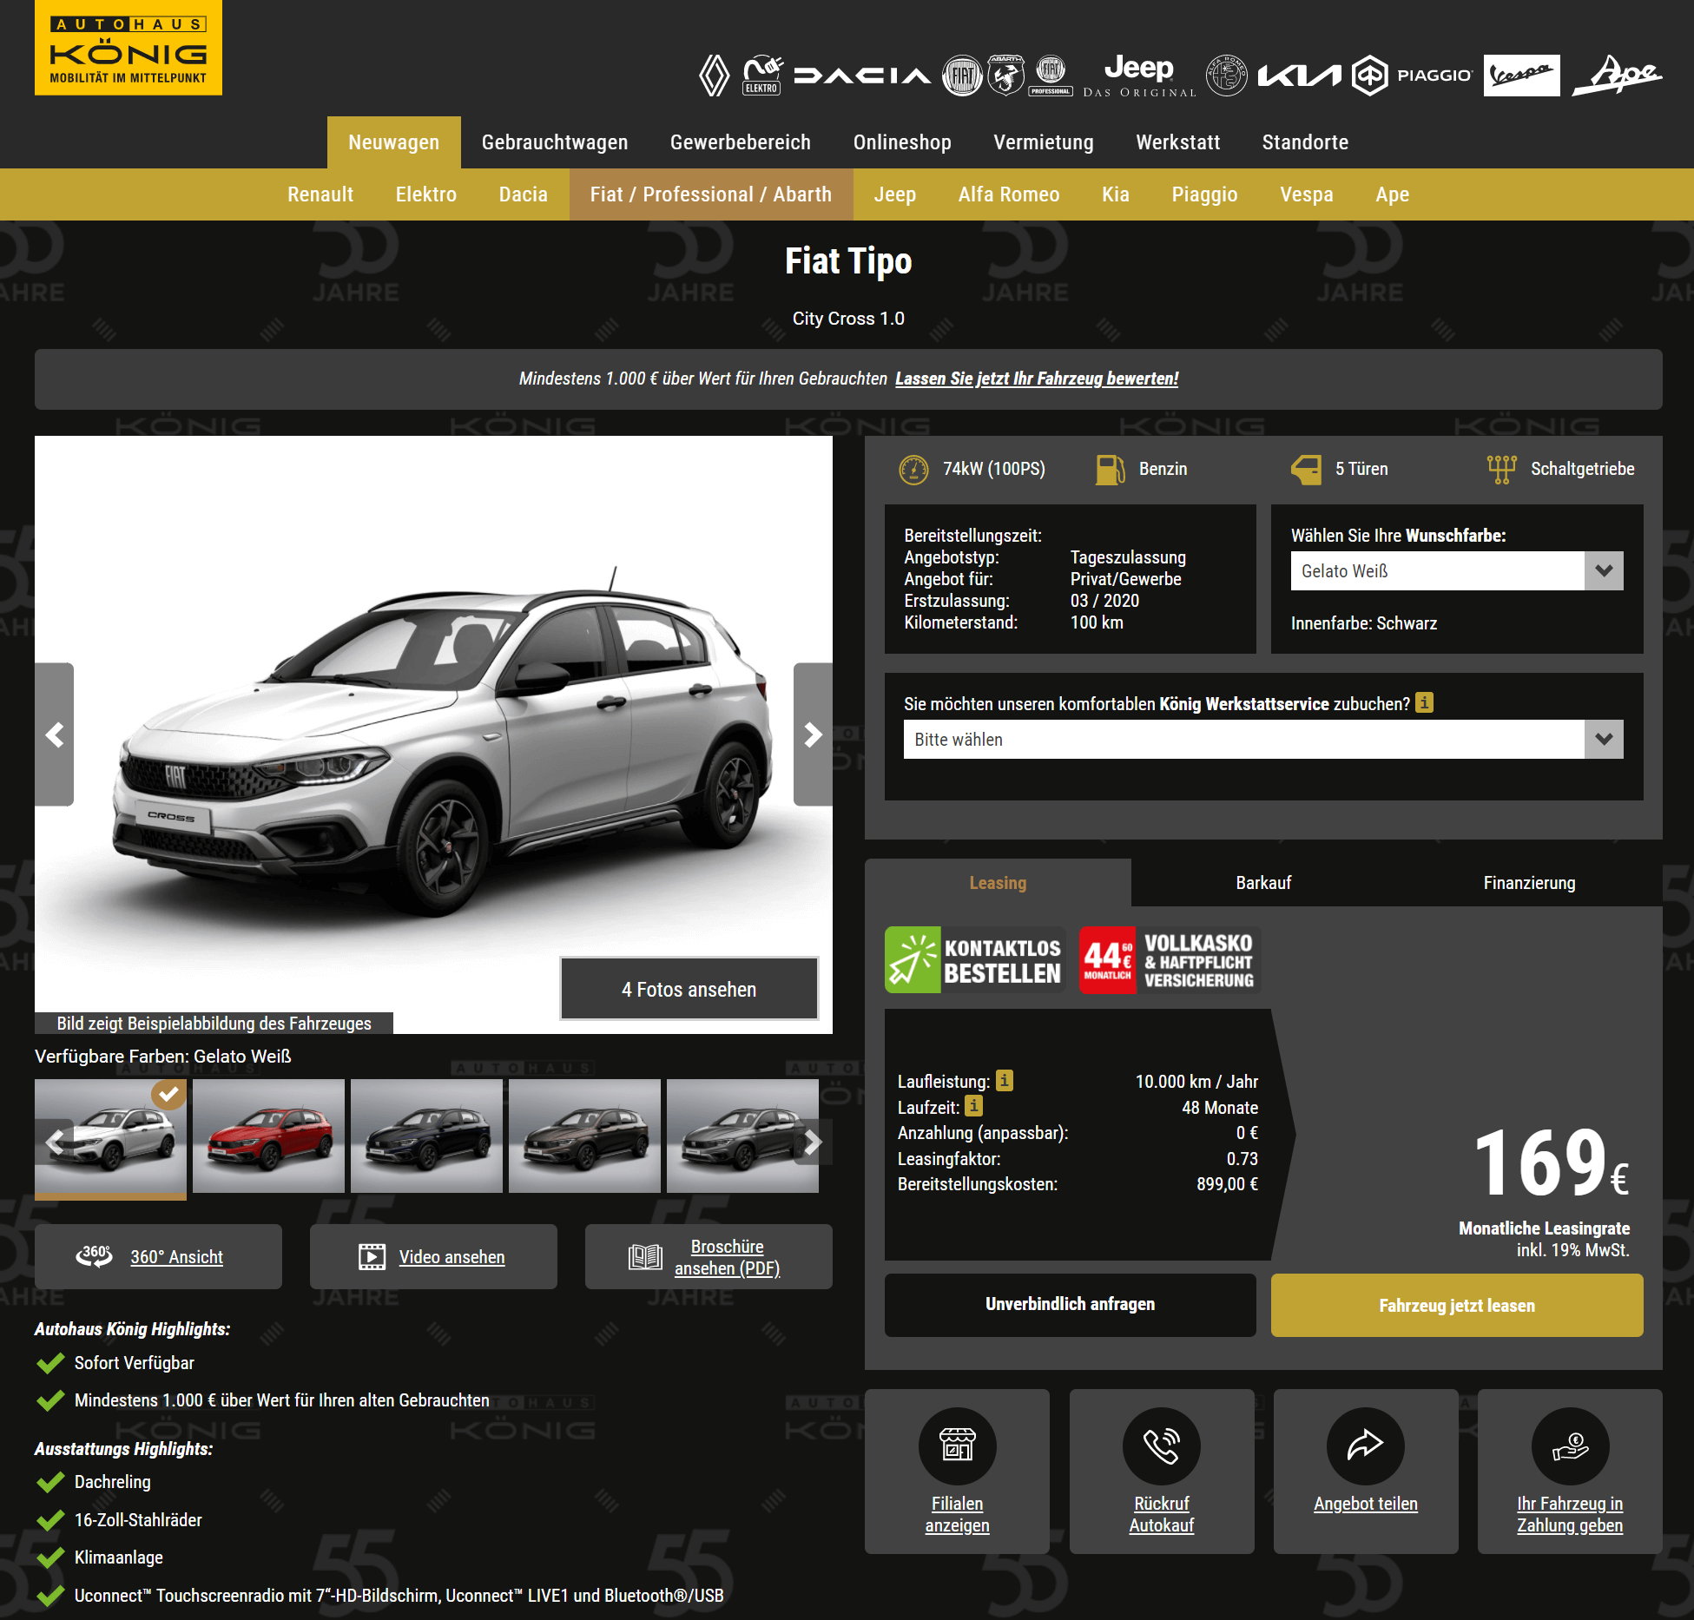Click the Jeep brand logo
The height and width of the screenshot is (1620, 1694).
[1139, 76]
